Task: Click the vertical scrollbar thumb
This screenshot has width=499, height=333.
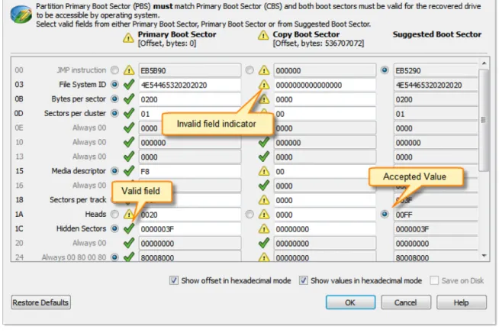Action: (x=484, y=121)
